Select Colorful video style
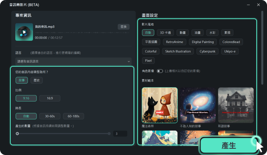The image size is (267, 155). [x=151, y=51]
